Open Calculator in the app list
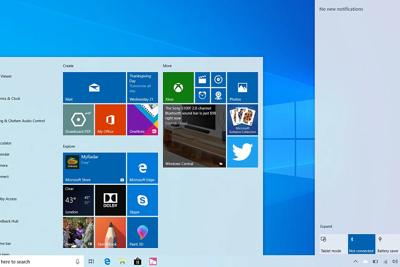The image size is (400, 267). 6,143
